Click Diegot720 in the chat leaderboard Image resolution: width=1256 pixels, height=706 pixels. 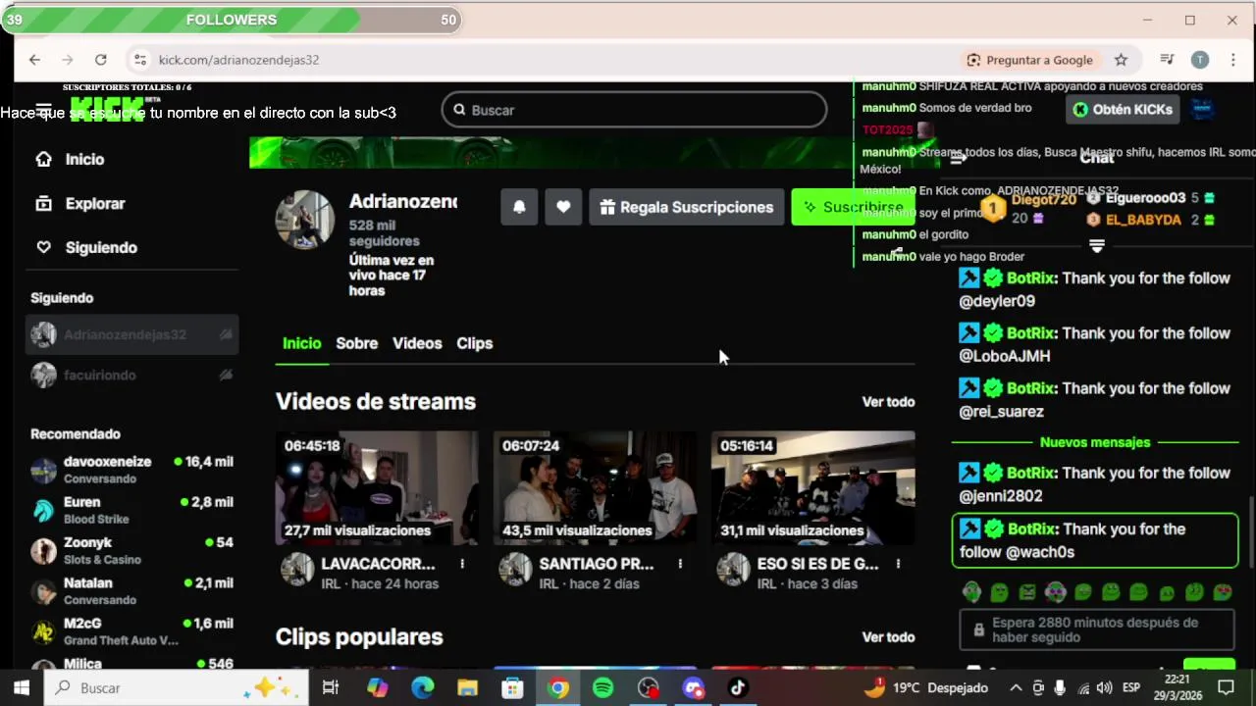coord(1043,199)
